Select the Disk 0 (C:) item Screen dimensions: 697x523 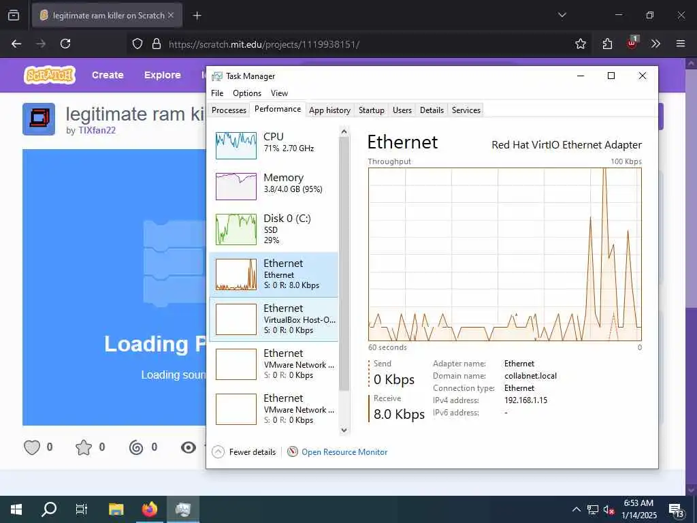[x=274, y=229]
